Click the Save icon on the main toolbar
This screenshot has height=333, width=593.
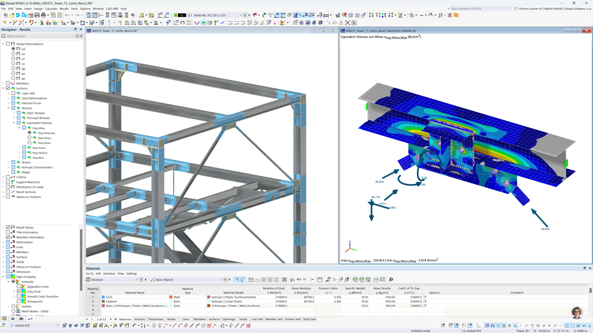point(36,17)
